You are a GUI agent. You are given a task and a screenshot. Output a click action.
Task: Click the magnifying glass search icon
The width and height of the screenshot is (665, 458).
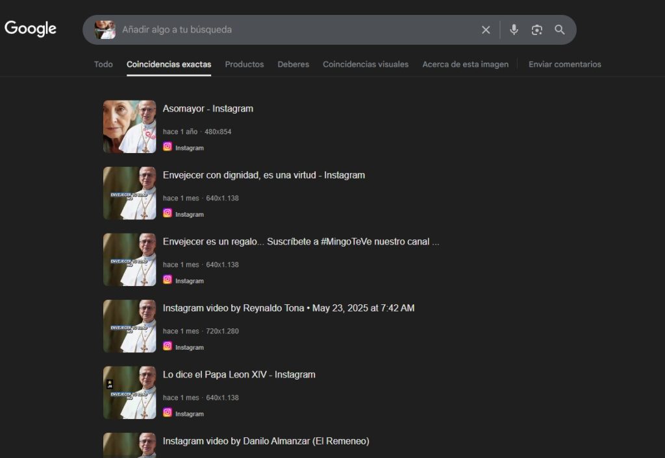[x=559, y=30]
